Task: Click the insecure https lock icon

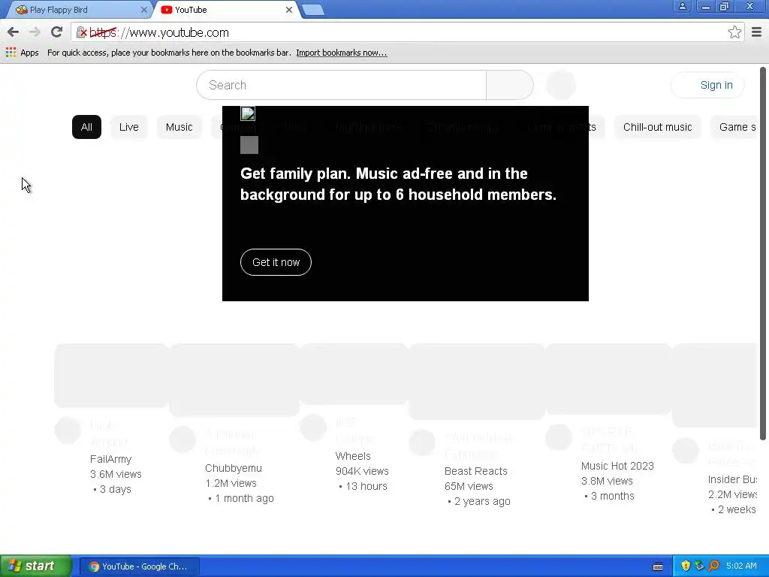Action: click(x=81, y=32)
